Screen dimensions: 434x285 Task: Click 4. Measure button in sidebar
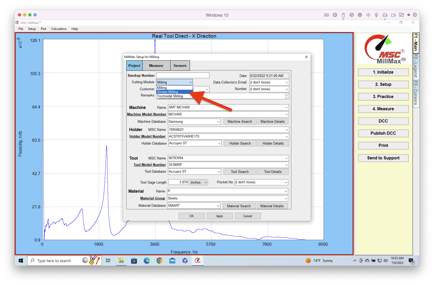pyautogui.click(x=383, y=109)
